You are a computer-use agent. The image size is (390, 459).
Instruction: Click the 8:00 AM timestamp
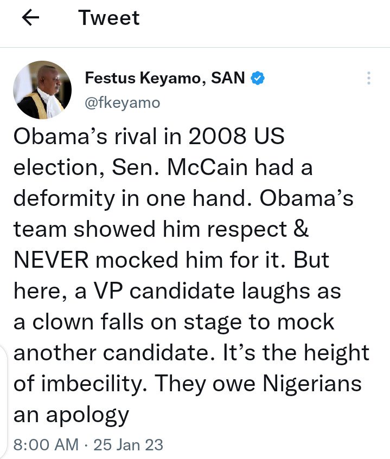[46, 445]
